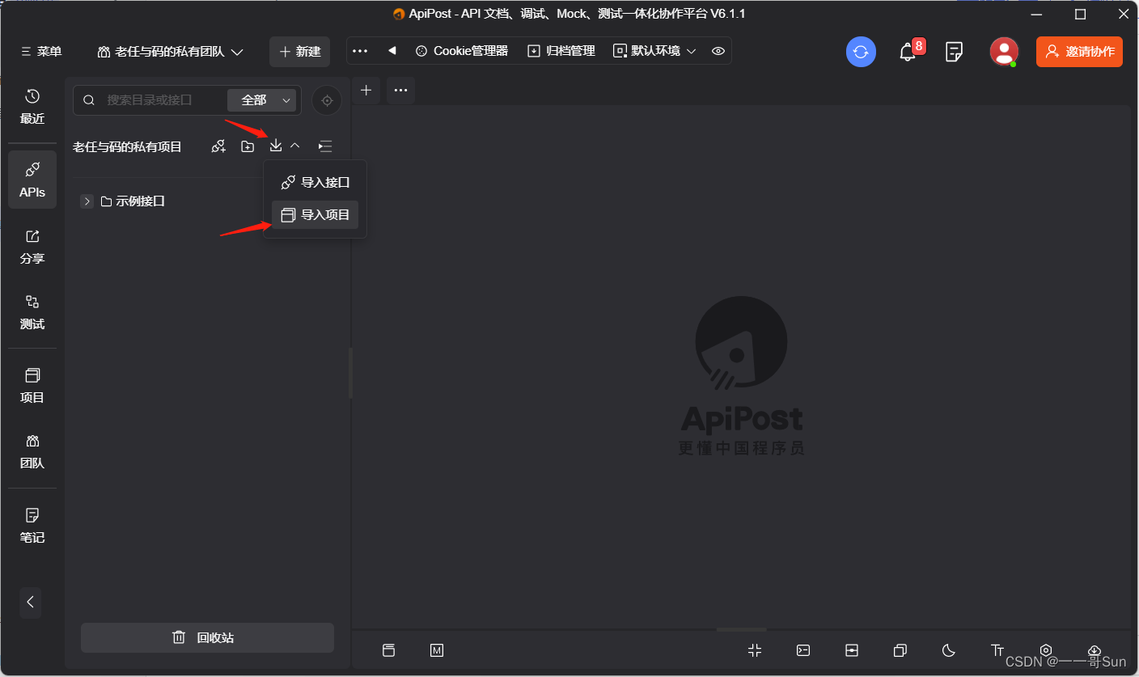The height and width of the screenshot is (677, 1139).
Task: Select 导入接口 from the import menu
Action: [315, 182]
